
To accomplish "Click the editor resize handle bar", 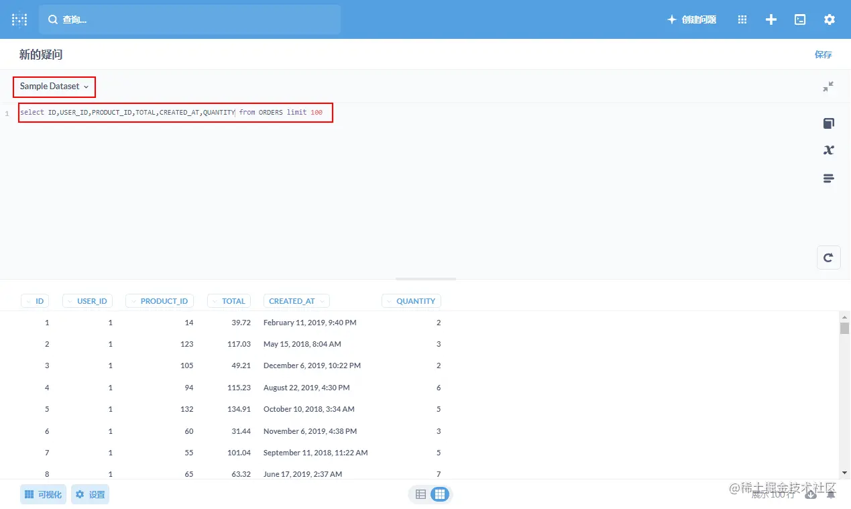I will tap(426, 279).
